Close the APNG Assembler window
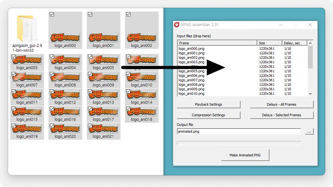 310,25
